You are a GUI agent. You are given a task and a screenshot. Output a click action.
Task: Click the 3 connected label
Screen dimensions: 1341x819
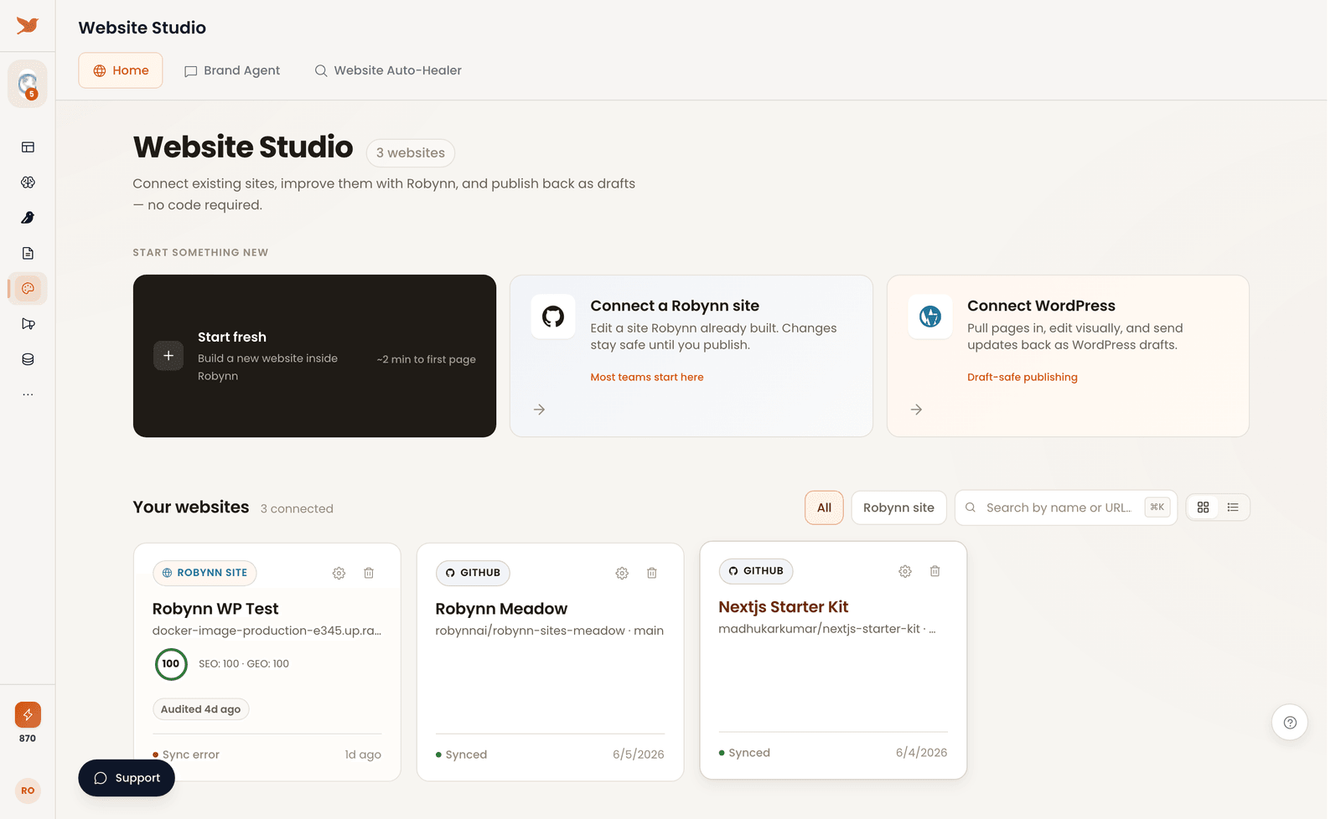pyautogui.click(x=297, y=509)
